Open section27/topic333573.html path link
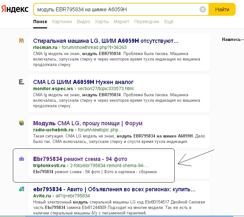Screen dimensions: 244x217 pyautogui.click(x=105, y=89)
